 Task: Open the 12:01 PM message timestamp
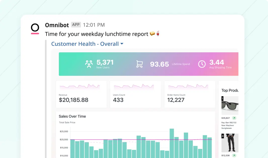point(94,25)
